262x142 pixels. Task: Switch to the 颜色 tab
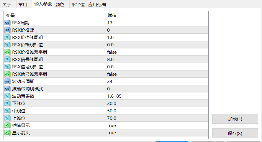click(60, 4)
